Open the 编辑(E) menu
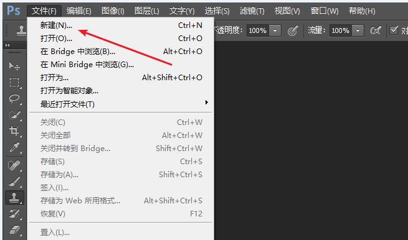The width and height of the screenshot is (408, 240). (x=79, y=11)
